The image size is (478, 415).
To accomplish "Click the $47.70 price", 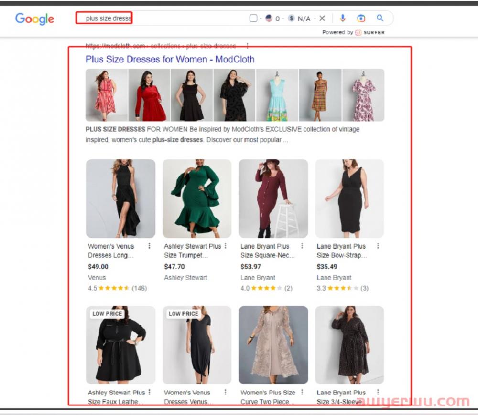I will 174,267.
